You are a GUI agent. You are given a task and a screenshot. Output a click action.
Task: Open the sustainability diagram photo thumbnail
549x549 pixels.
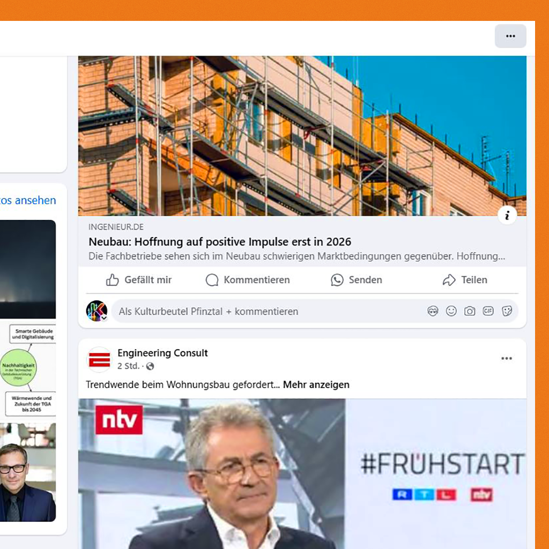[x=28, y=370]
